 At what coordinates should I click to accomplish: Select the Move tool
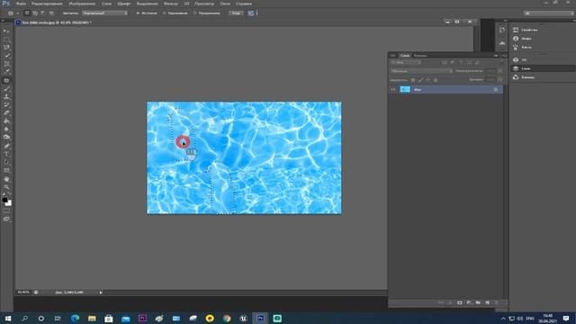pyautogui.click(x=6, y=31)
